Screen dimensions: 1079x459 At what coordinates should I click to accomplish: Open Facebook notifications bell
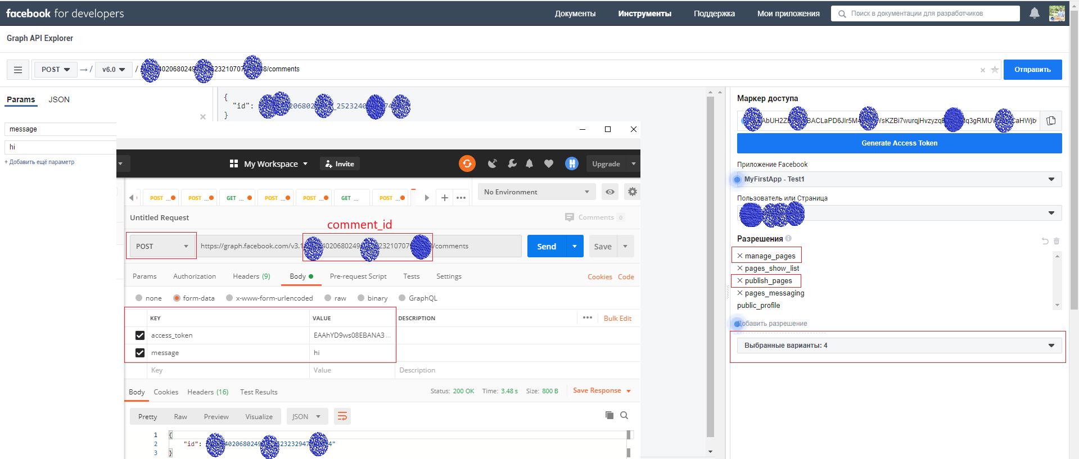coord(1035,13)
